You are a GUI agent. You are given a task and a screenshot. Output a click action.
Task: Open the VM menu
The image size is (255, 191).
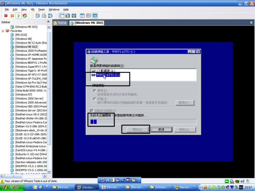[33, 10]
